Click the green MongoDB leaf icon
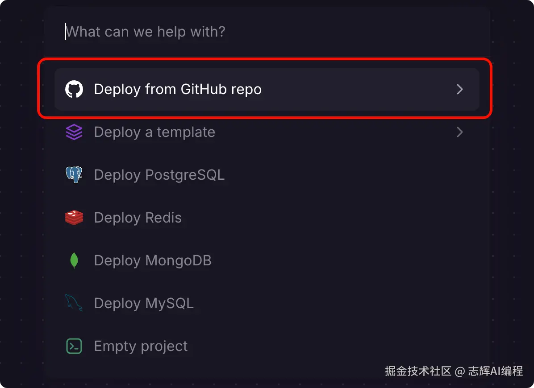Screen dimensions: 534x388 [x=74, y=260]
